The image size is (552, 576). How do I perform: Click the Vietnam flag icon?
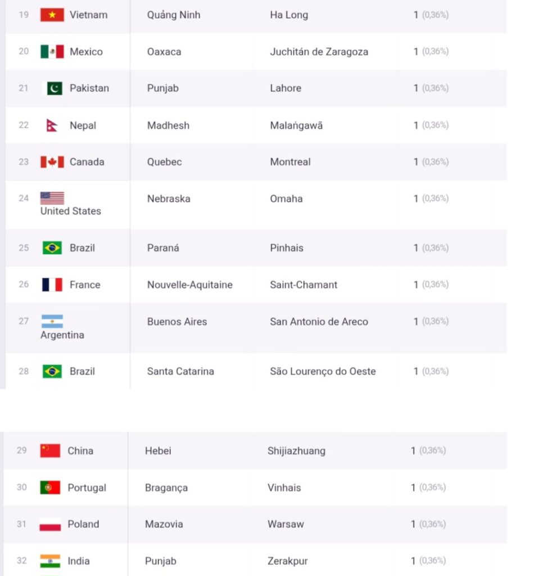[52, 15]
